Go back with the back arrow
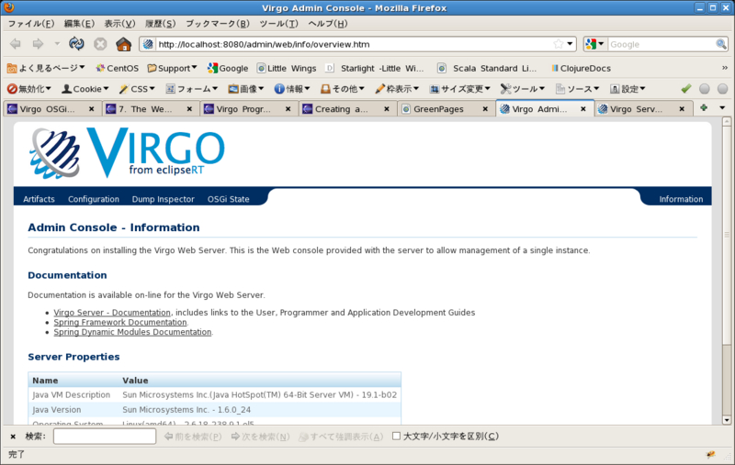This screenshot has height=465, width=735. click(x=16, y=44)
